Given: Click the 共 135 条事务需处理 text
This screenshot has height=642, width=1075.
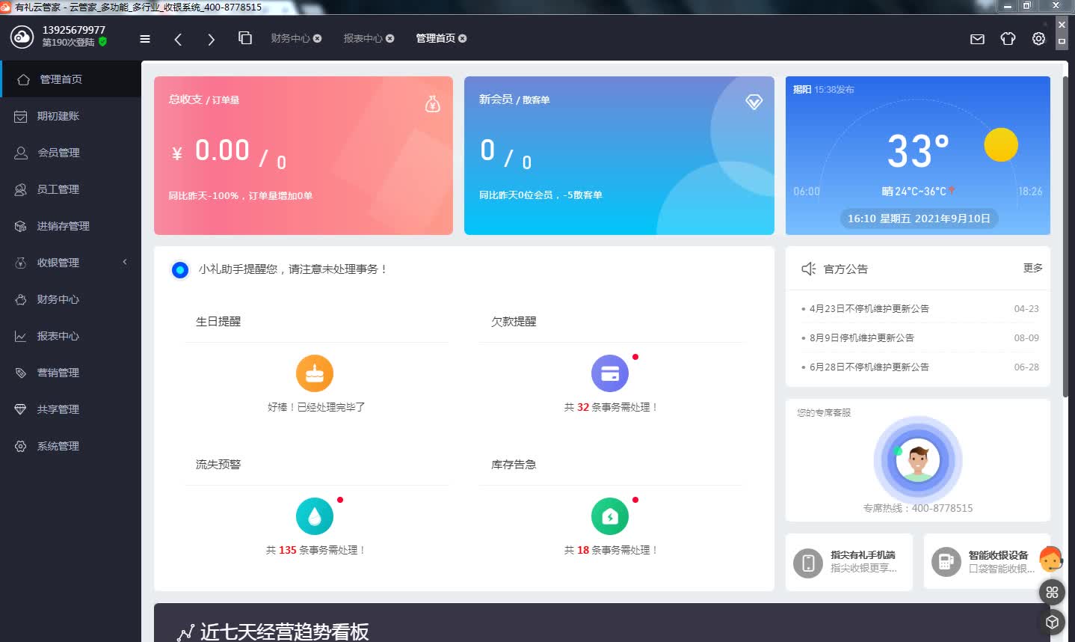Looking at the screenshot, I should 315,550.
